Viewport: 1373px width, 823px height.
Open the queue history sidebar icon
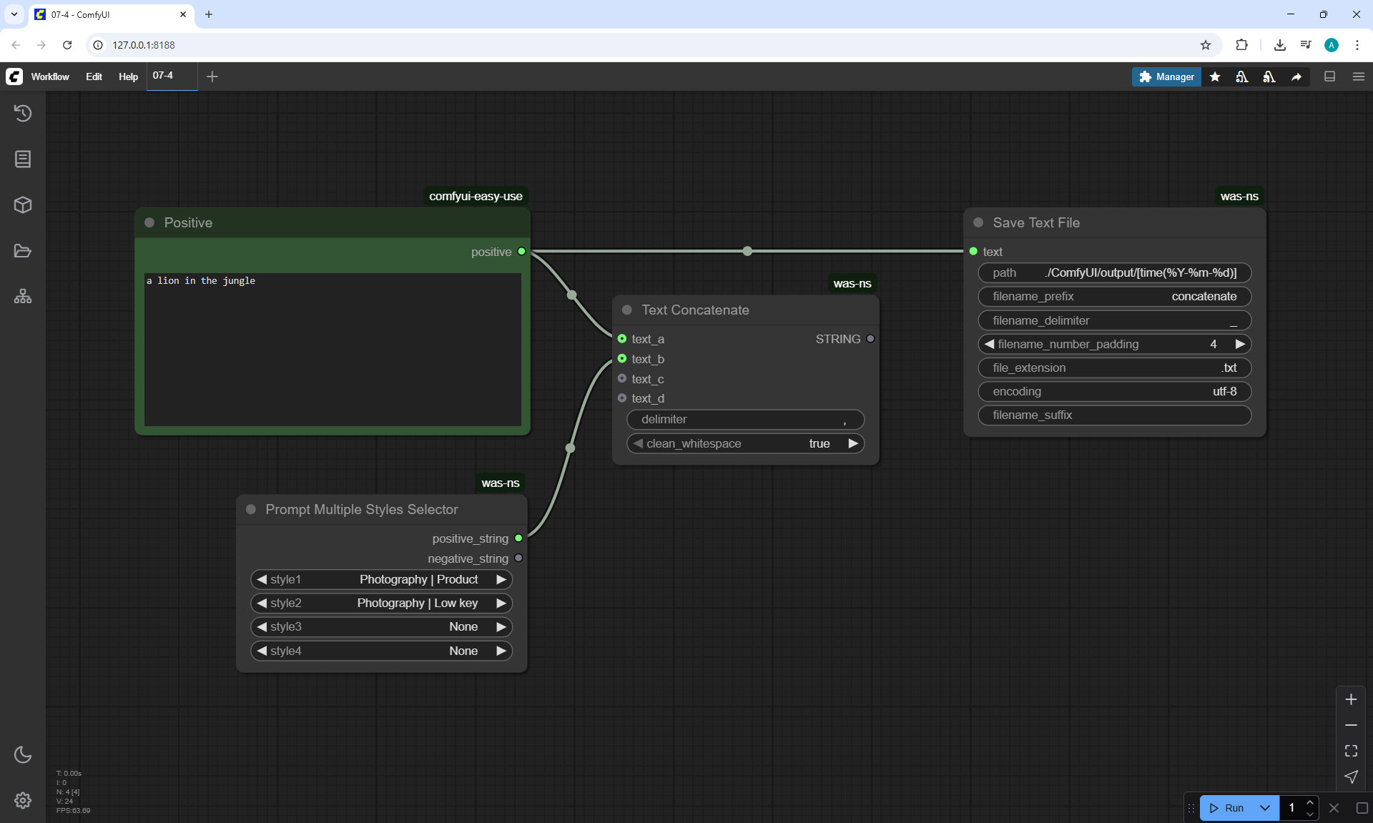click(x=23, y=113)
